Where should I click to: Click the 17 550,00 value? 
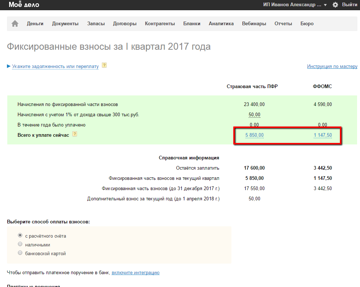254,188
